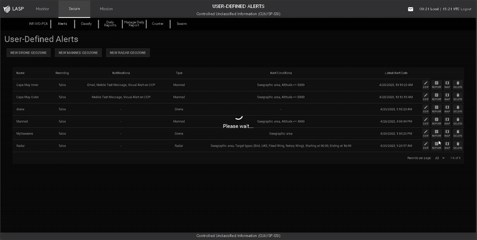Screen dimensions: 477x240
Task: Switch to the Mission tab
Action: click(x=106, y=9)
